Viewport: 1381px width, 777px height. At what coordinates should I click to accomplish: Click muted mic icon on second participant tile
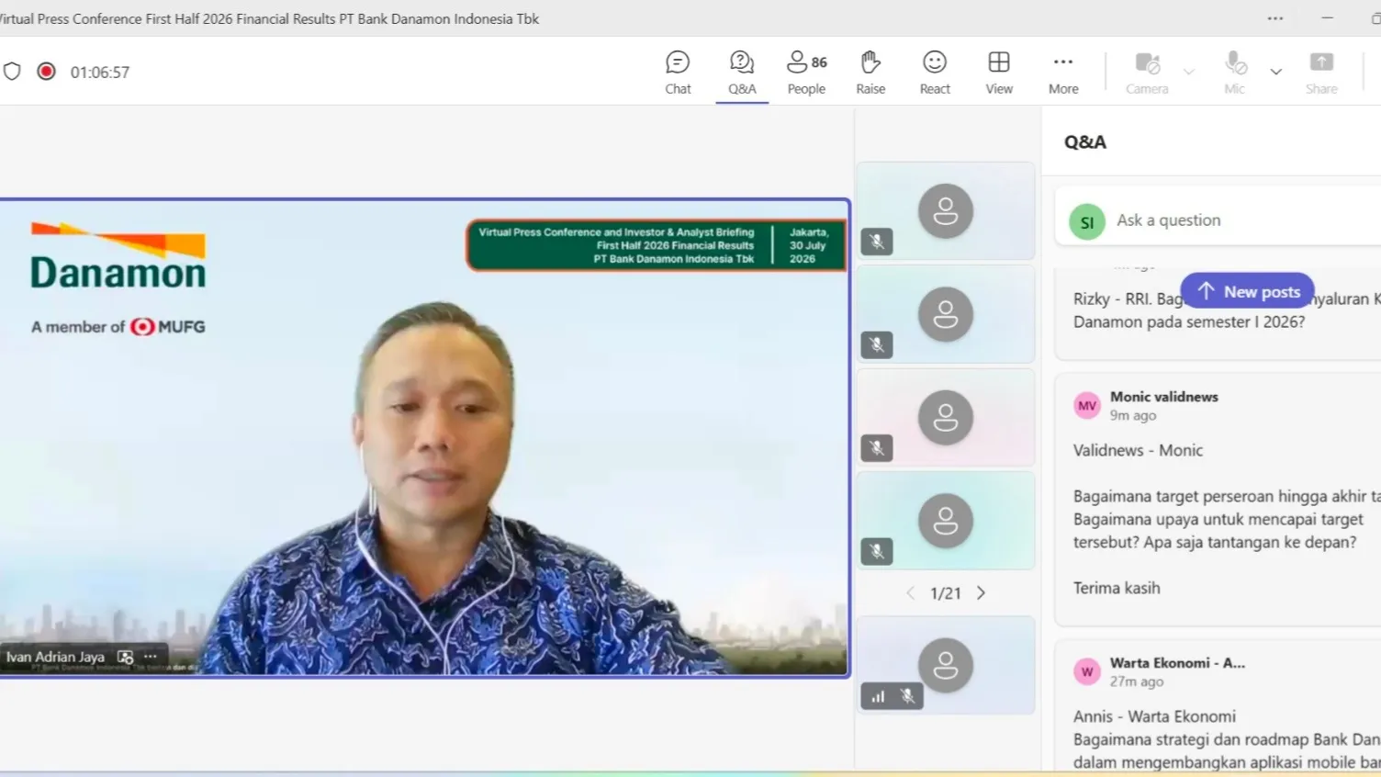tap(877, 344)
